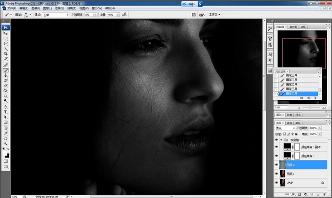332x198 pixels.
Task: Open layer blend mode 柔光 dropdown
Action: (285, 128)
